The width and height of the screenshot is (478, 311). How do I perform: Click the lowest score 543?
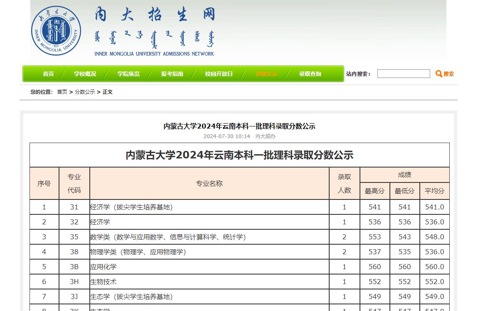pyautogui.click(x=404, y=237)
